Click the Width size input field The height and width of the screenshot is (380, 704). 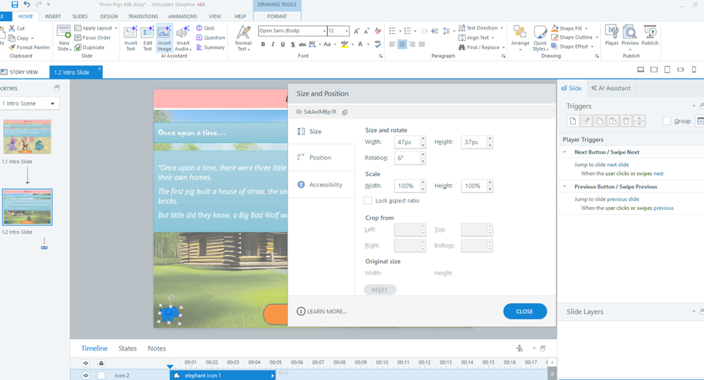407,142
